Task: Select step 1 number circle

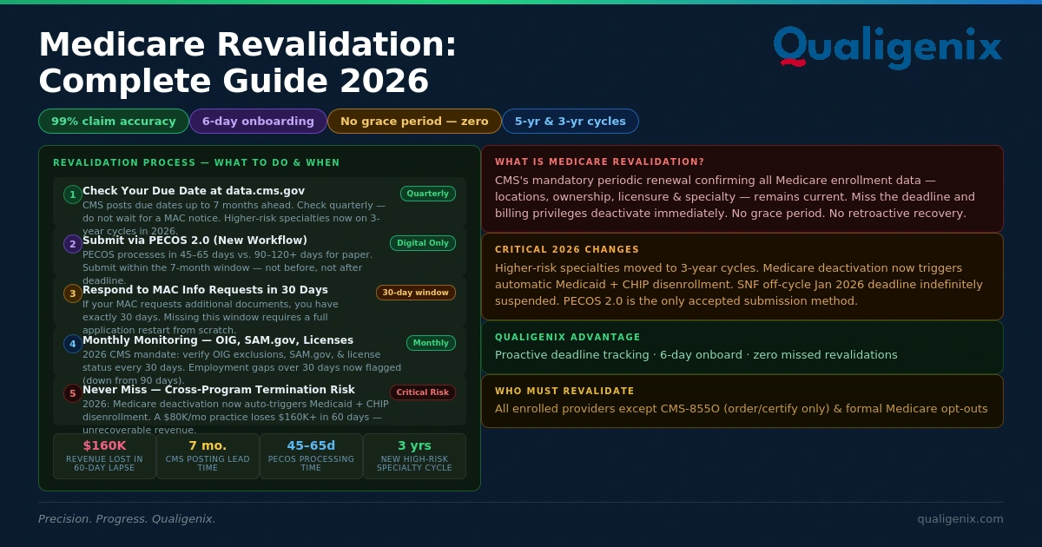Action: point(73,194)
